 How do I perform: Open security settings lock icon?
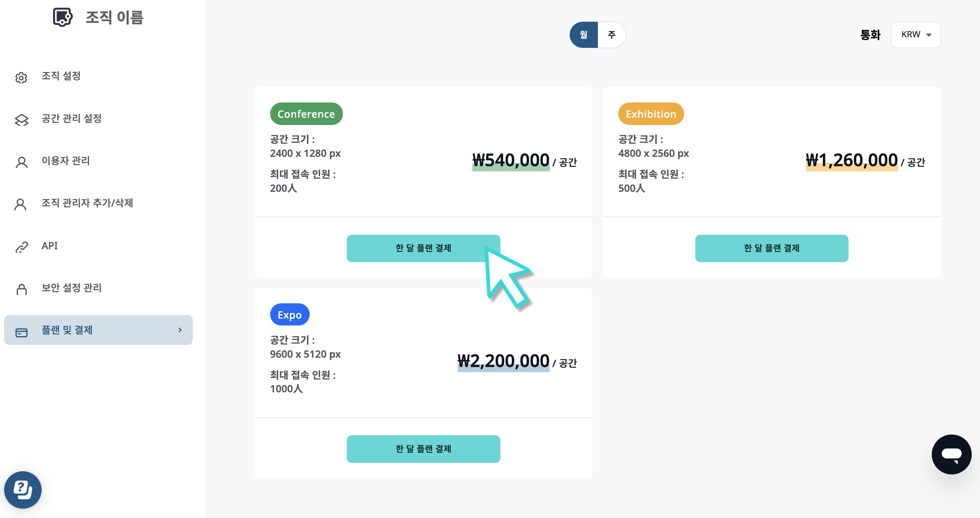tap(22, 289)
